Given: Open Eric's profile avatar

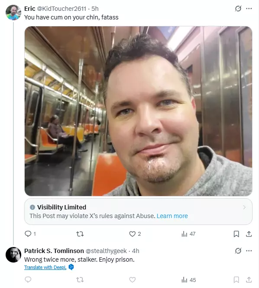Looking at the screenshot, I should coord(13,13).
